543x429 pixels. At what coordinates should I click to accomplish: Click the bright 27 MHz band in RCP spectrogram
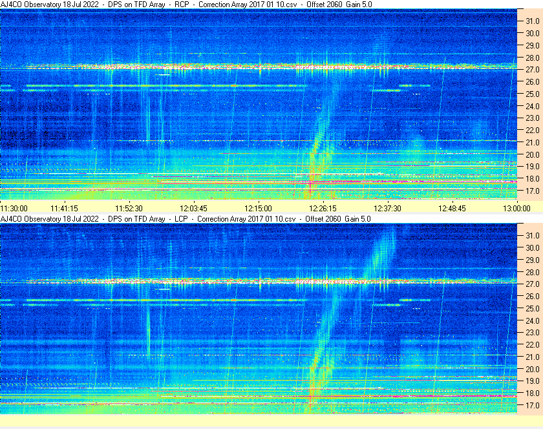click(x=259, y=66)
